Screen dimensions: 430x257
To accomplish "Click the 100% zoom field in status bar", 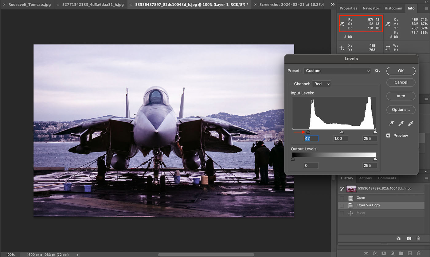I will [10, 255].
